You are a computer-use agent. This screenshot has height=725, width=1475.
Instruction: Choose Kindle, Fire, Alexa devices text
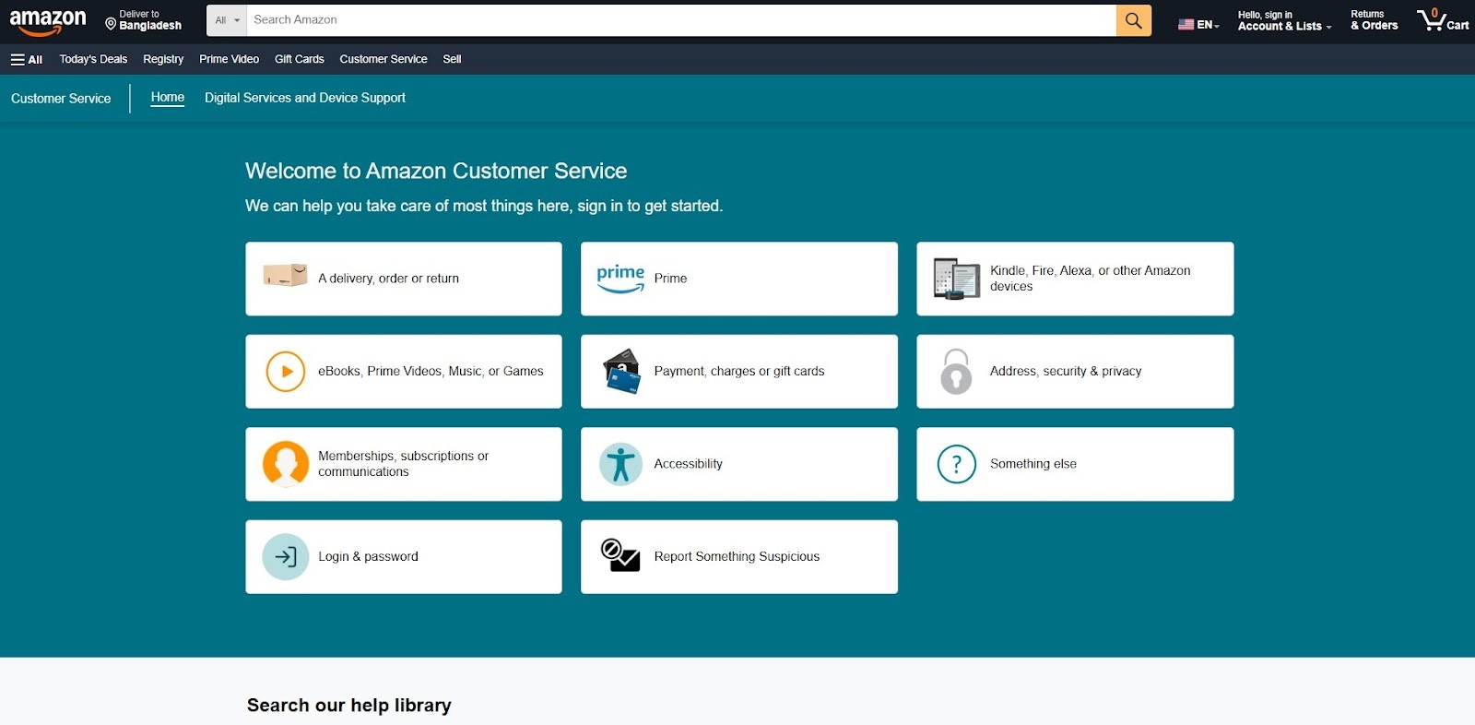click(x=1090, y=279)
